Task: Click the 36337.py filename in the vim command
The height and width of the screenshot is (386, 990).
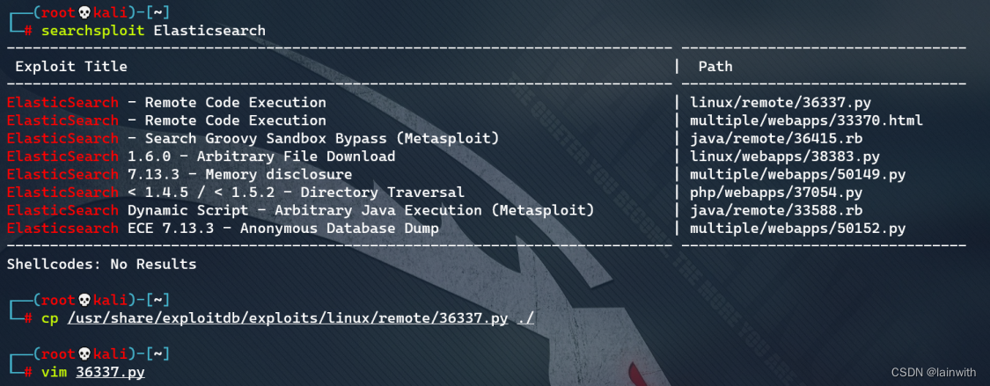Action: pos(110,373)
